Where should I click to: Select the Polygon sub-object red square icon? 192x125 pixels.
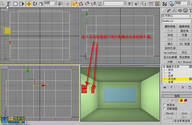pyautogui.click(x=181, y=100)
